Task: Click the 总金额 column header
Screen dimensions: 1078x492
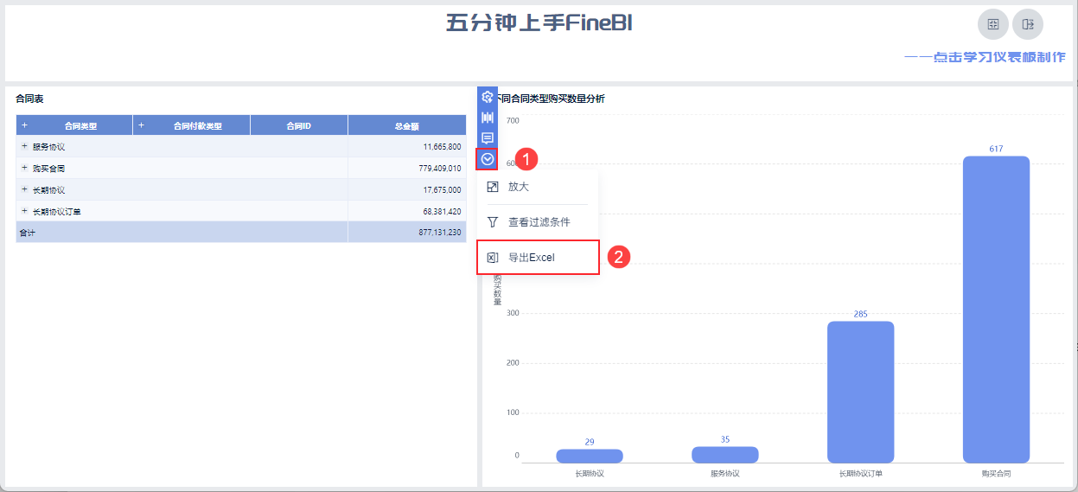Action: tap(406, 126)
